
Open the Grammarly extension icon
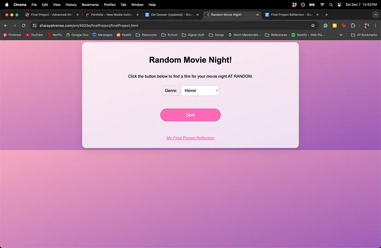(x=326, y=26)
